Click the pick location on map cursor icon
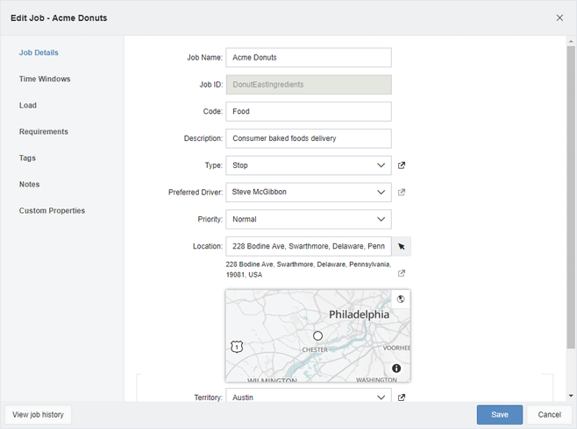Viewport: 577px width, 429px height. (x=402, y=246)
